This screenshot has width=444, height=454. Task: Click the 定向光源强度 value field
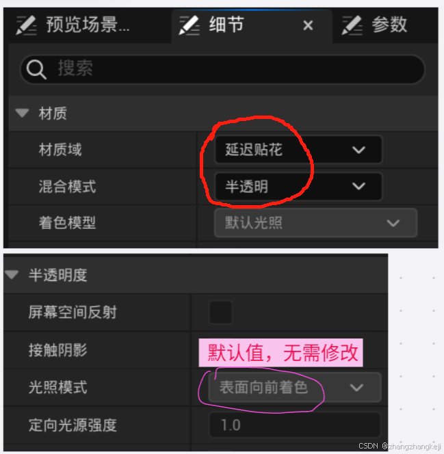(295, 425)
